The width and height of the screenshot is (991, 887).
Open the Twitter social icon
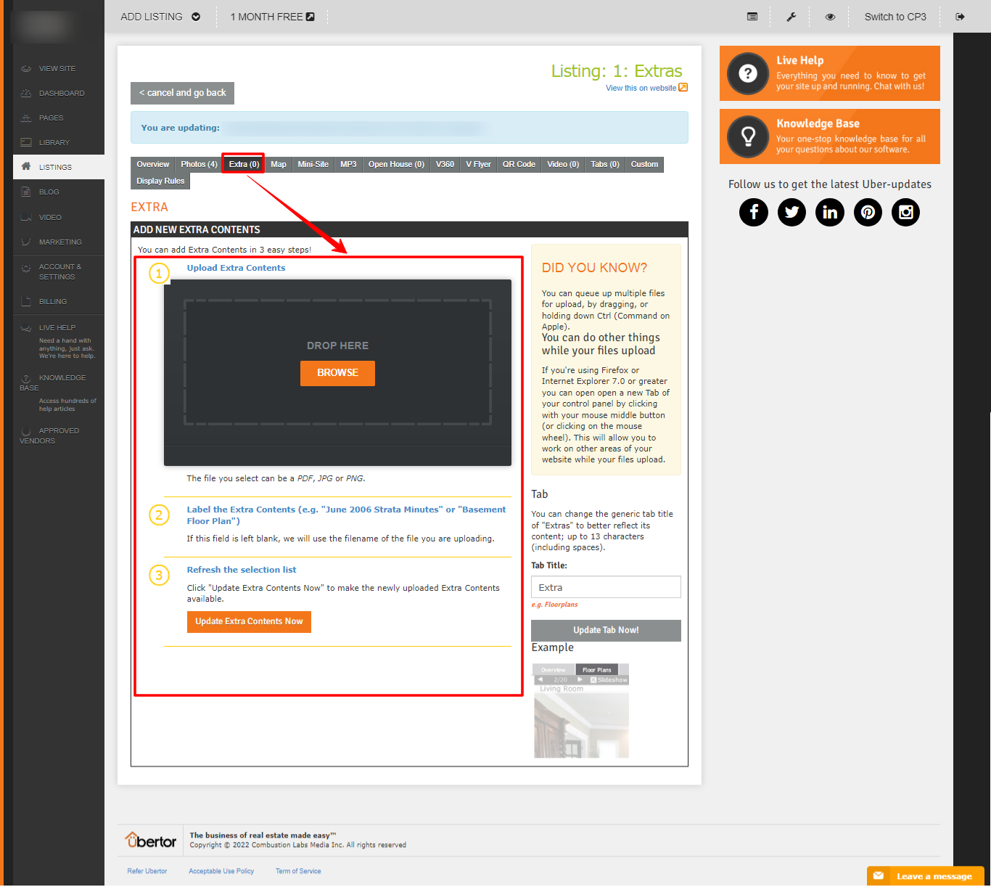[791, 212]
